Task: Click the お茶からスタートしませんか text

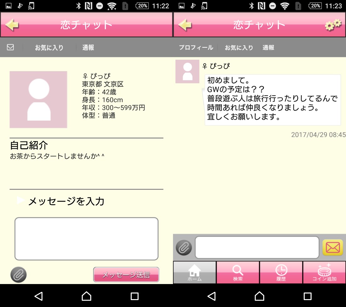Action: click(57, 156)
